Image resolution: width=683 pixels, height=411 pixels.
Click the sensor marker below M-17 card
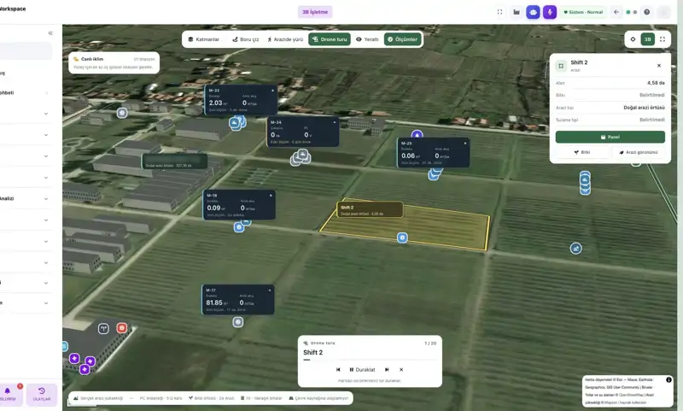(238, 322)
